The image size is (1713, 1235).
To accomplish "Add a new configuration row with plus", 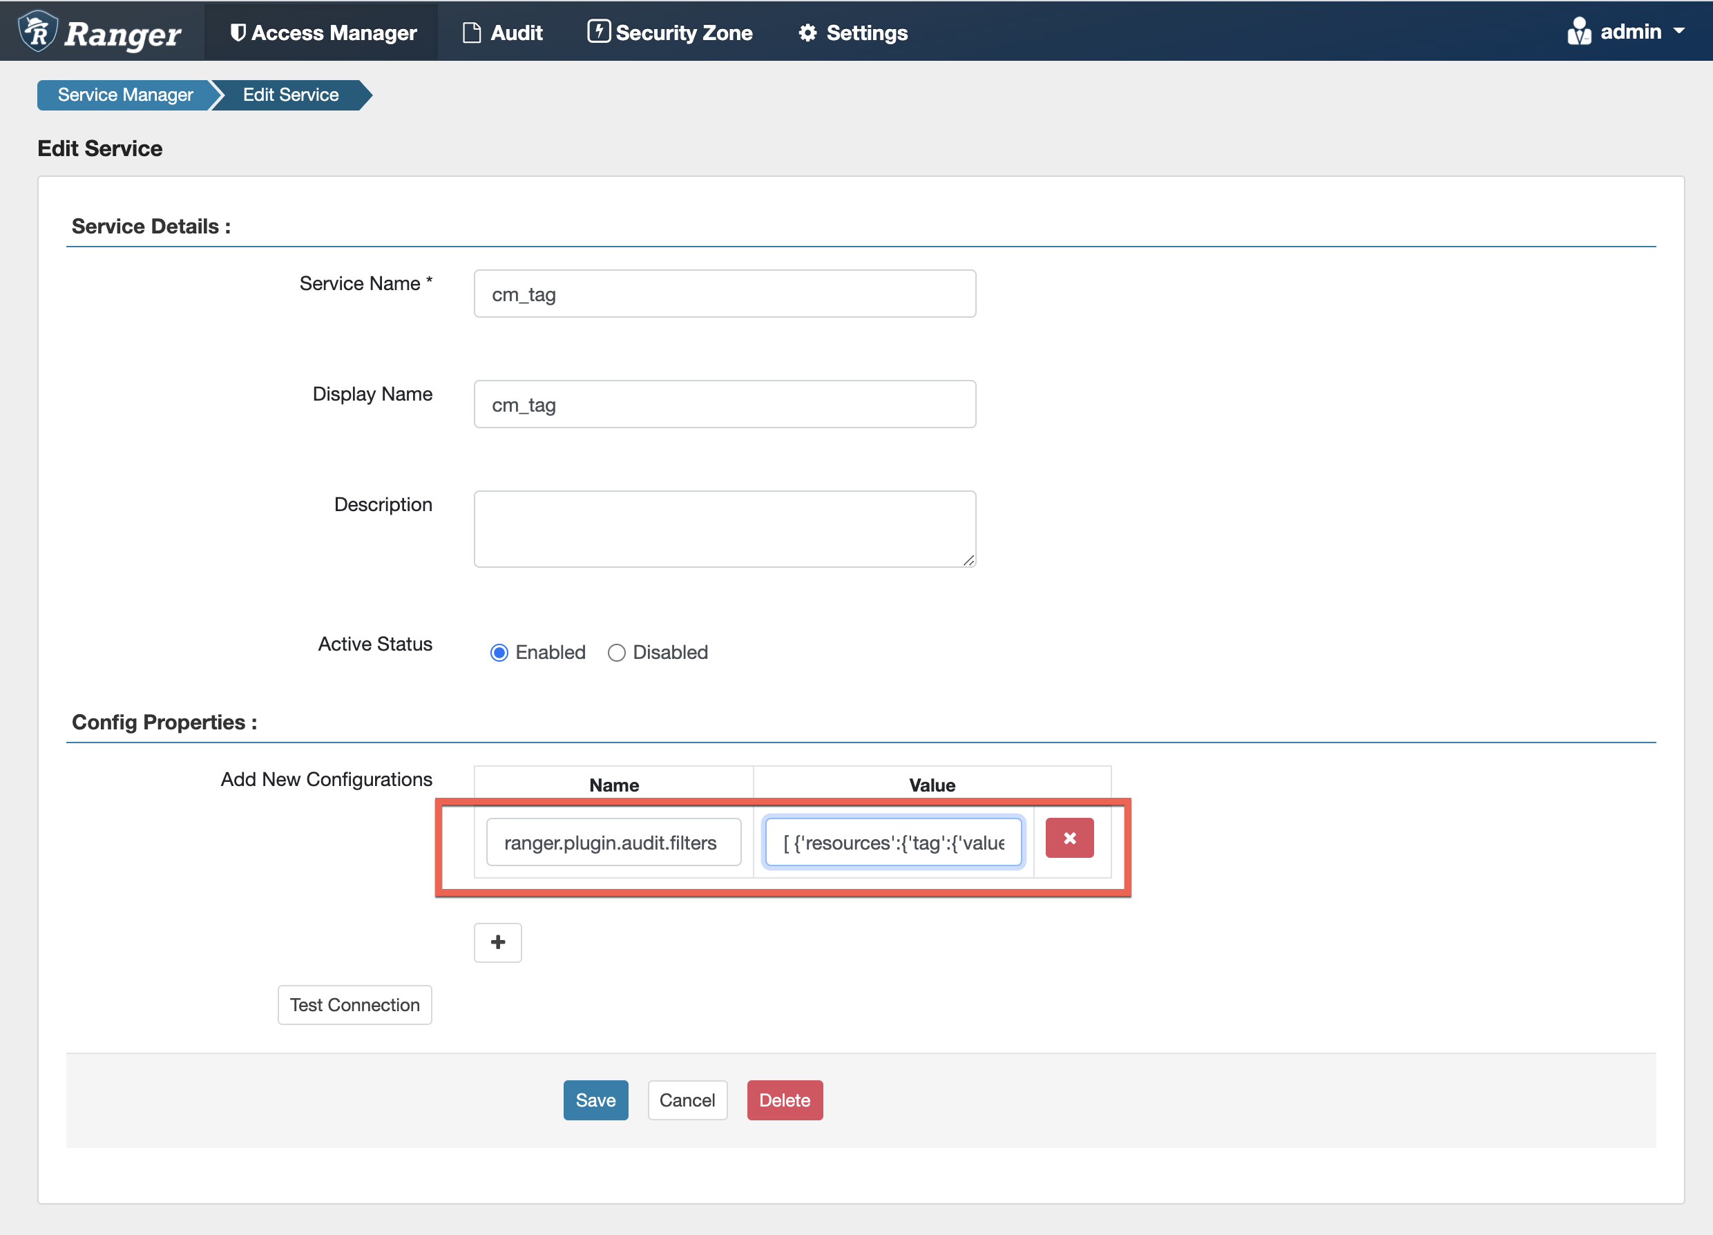I will tap(498, 942).
